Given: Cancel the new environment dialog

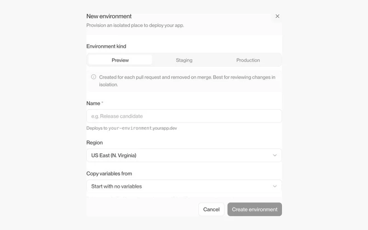Looking at the screenshot, I should click(211, 209).
